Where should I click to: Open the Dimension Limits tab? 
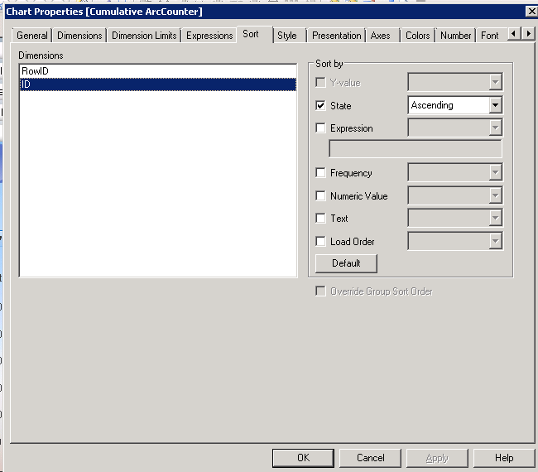click(144, 36)
